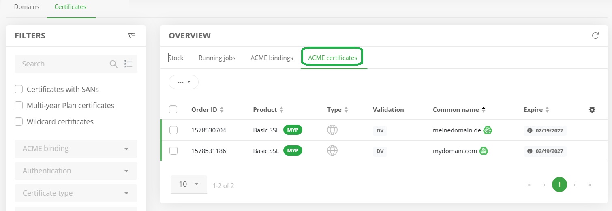The height and width of the screenshot is (211, 612).
Task: Select row with order 1578530704
Action: click(173, 130)
